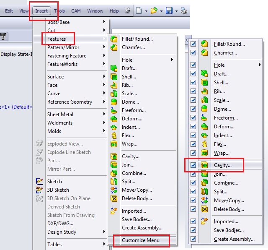268x250 pixels.
Task: Click the Fillet/Round icon in Features submenu
Action: (114, 39)
